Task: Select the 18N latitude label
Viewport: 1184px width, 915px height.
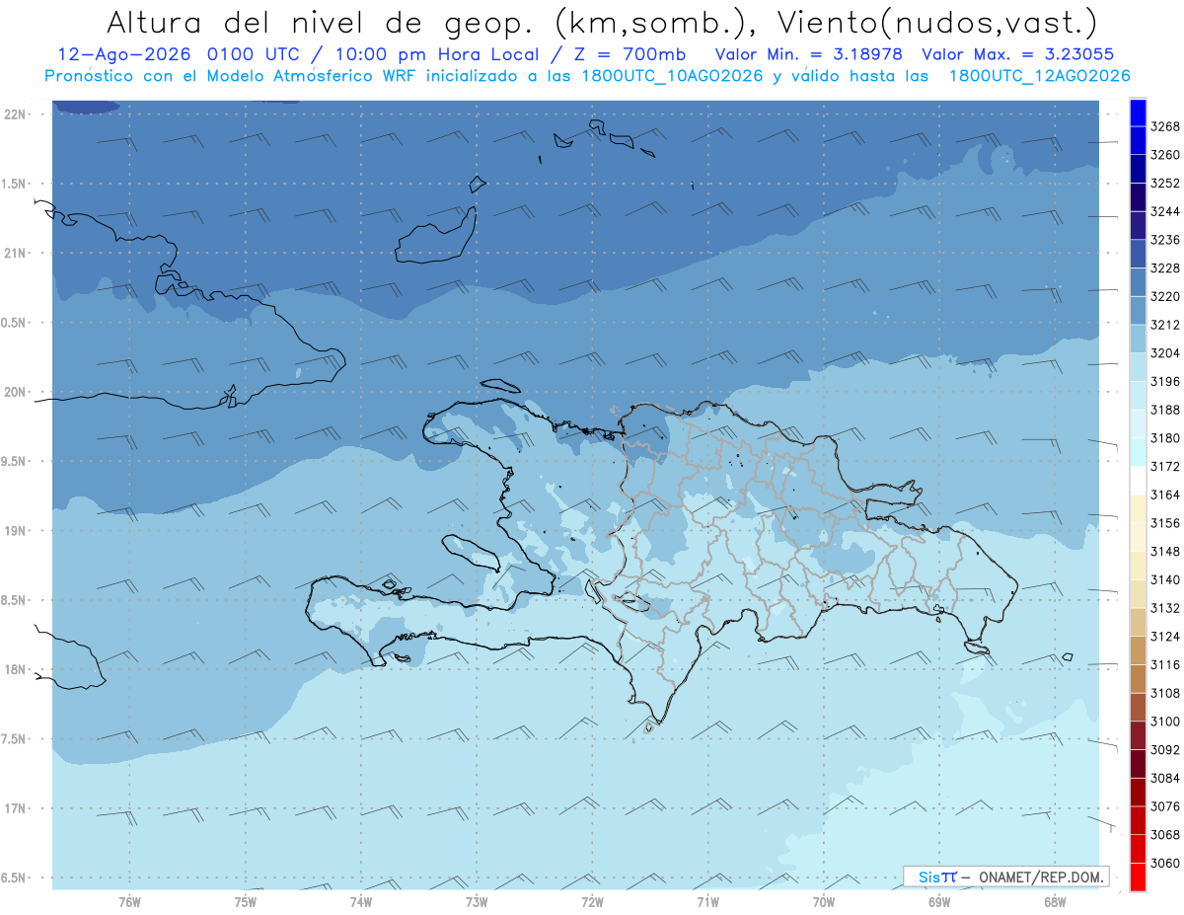Action: pos(15,670)
